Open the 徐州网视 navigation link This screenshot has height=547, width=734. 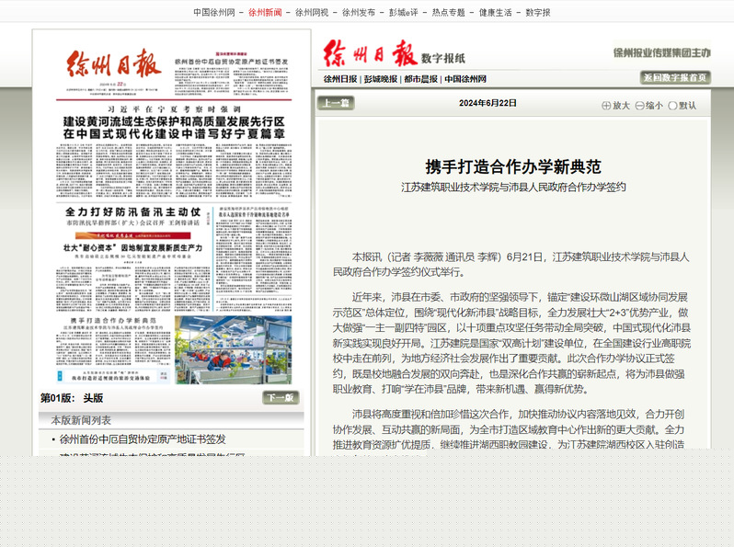point(312,13)
